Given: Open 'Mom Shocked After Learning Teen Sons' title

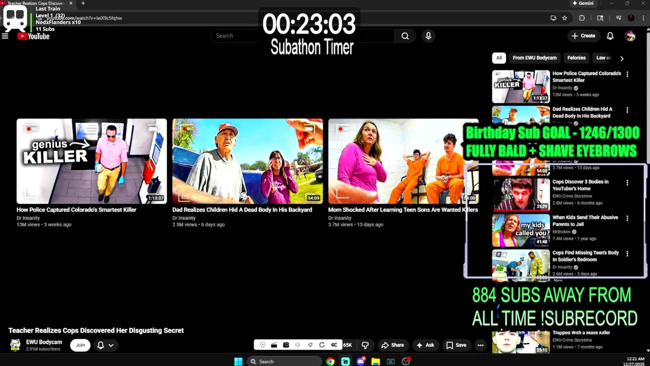Looking at the screenshot, I should point(403,209).
